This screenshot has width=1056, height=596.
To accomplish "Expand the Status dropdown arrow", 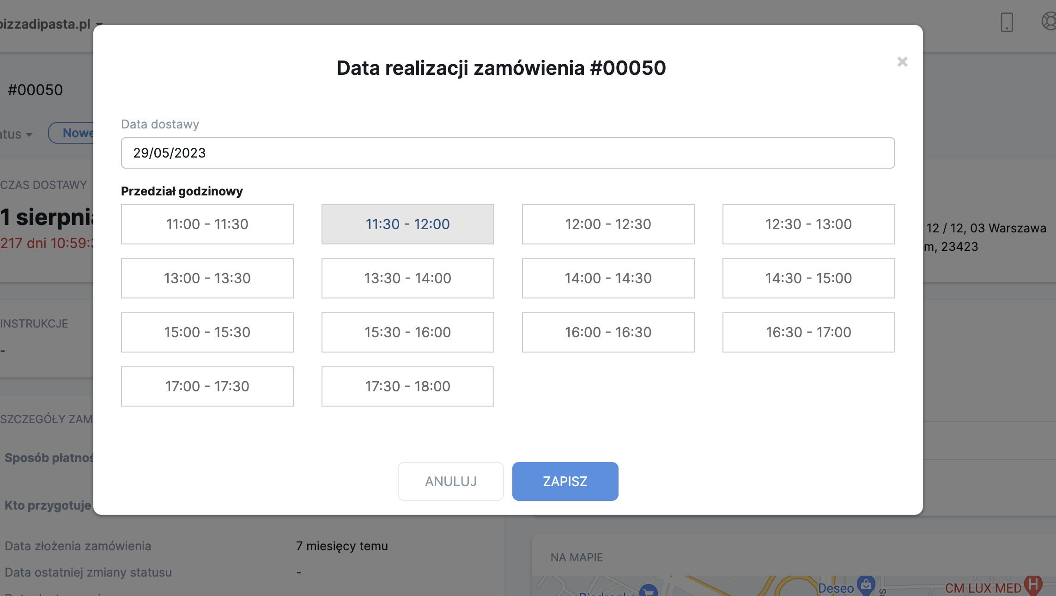I will [29, 134].
